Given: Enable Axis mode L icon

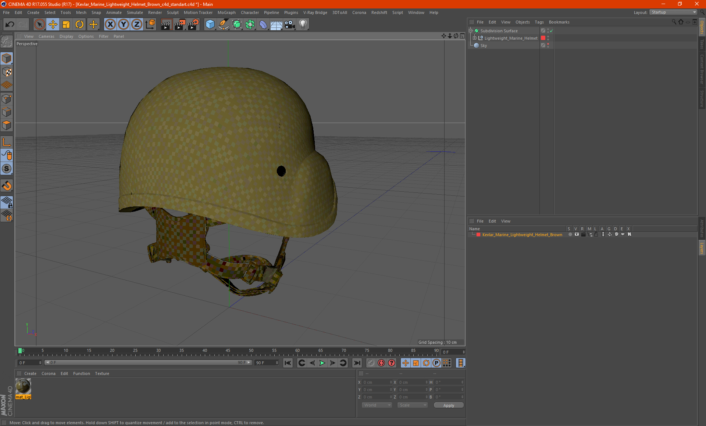Looking at the screenshot, I should (7, 142).
